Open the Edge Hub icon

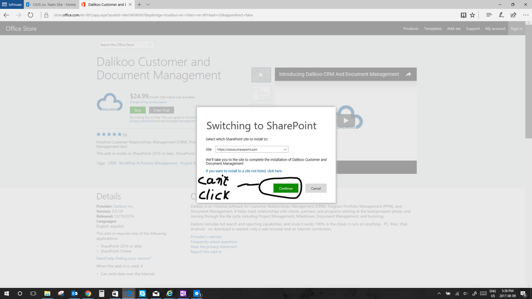[489, 15]
